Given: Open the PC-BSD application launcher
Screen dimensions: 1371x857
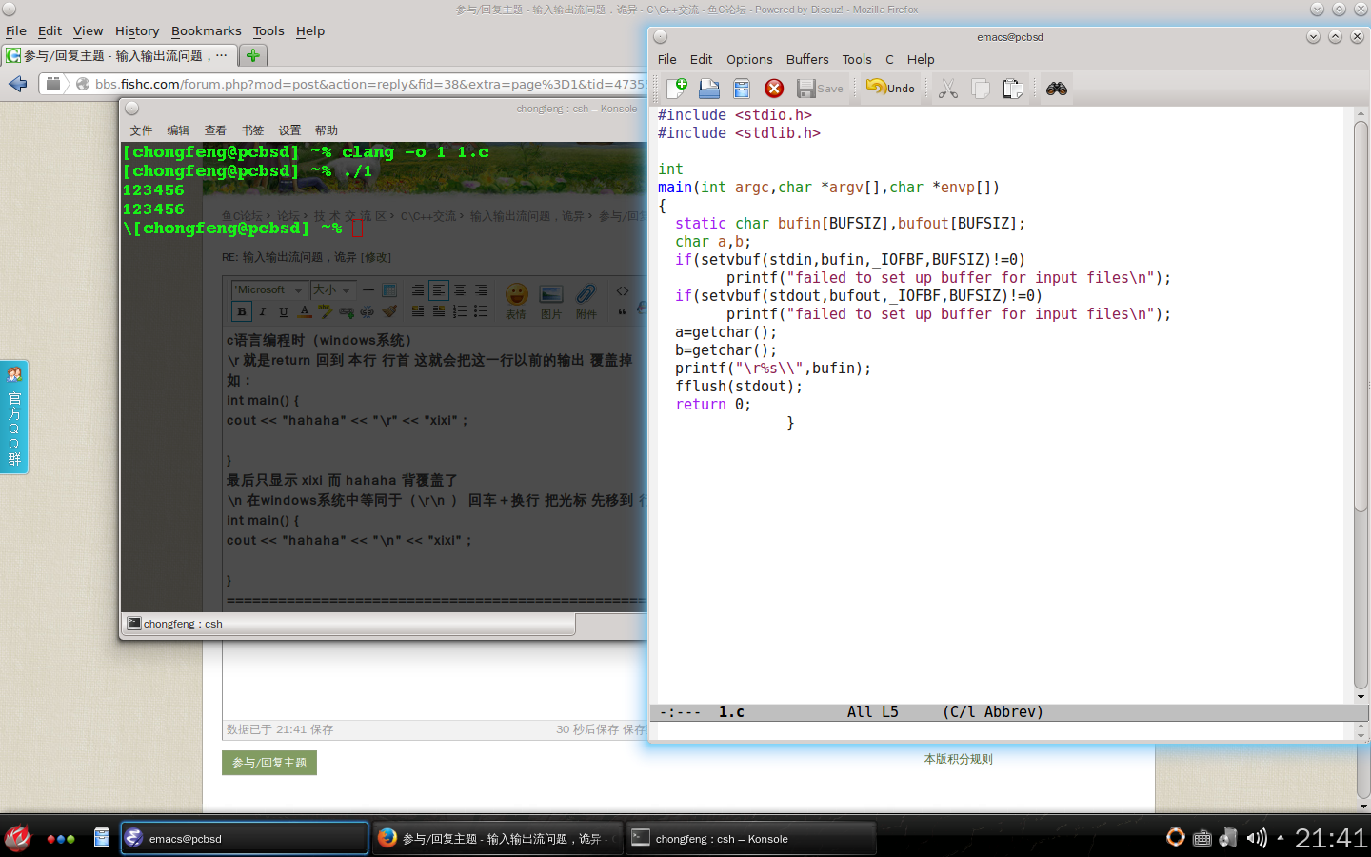Looking at the screenshot, I should pyautogui.click(x=18, y=838).
